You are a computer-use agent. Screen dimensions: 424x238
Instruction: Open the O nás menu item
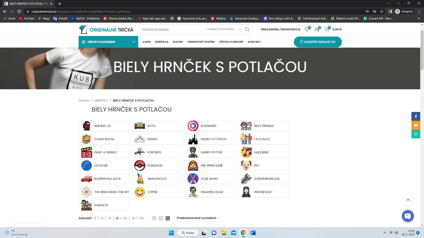click(x=147, y=42)
